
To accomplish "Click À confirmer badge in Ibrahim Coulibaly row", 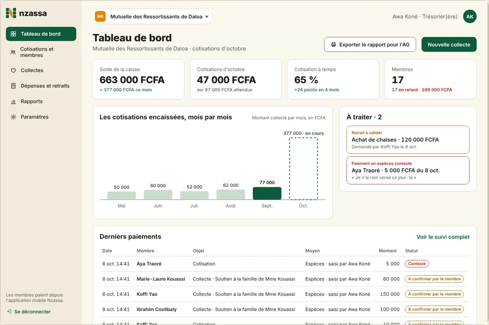I will click(434, 309).
